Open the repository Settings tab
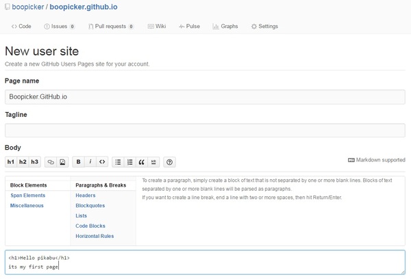 pos(264,27)
